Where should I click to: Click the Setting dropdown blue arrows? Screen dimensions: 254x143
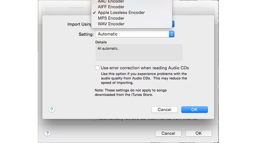[172, 34]
